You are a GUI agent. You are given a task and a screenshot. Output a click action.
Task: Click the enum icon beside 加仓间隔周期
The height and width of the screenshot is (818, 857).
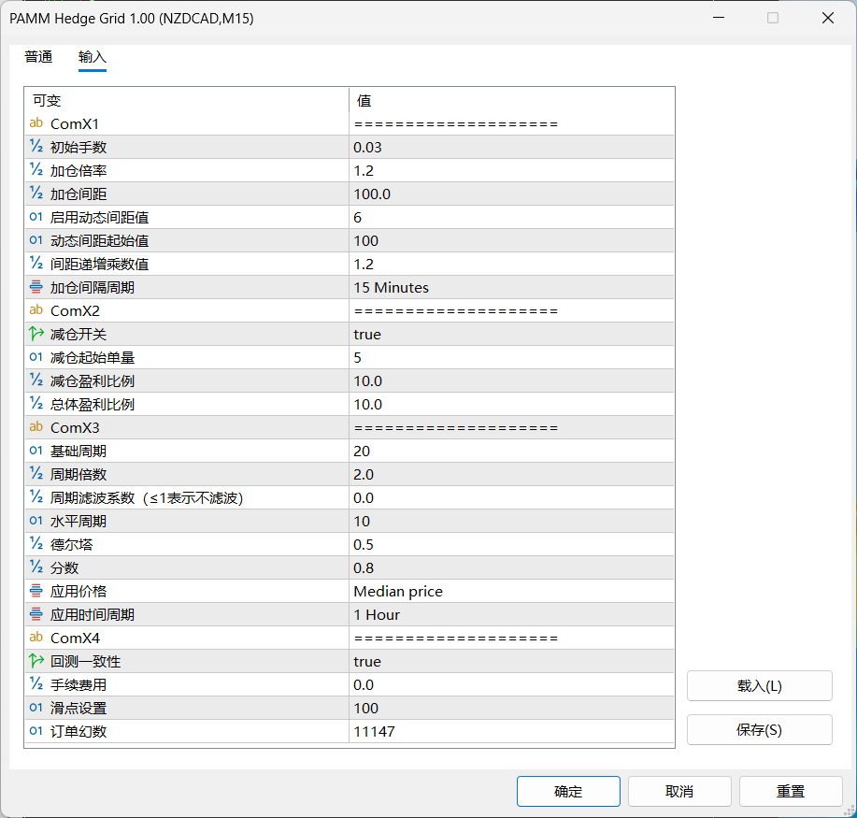[36, 287]
